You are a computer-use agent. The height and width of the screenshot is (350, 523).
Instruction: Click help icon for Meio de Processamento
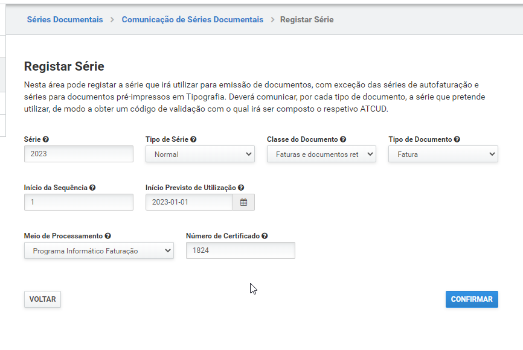pyautogui.click(x=107, y=236)
